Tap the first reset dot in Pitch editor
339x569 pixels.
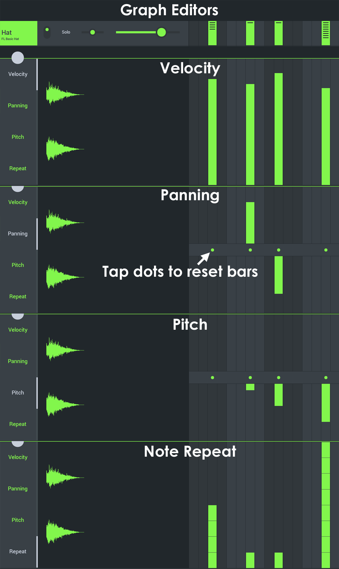click(212, 378)
